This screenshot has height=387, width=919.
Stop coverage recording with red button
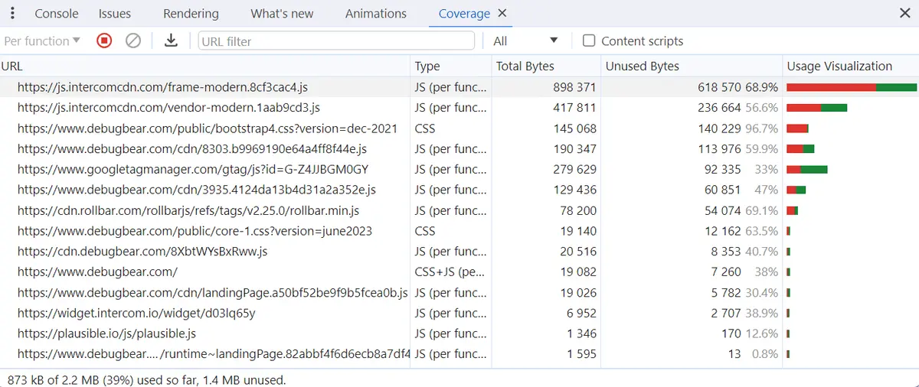click(x=104, y=41)
